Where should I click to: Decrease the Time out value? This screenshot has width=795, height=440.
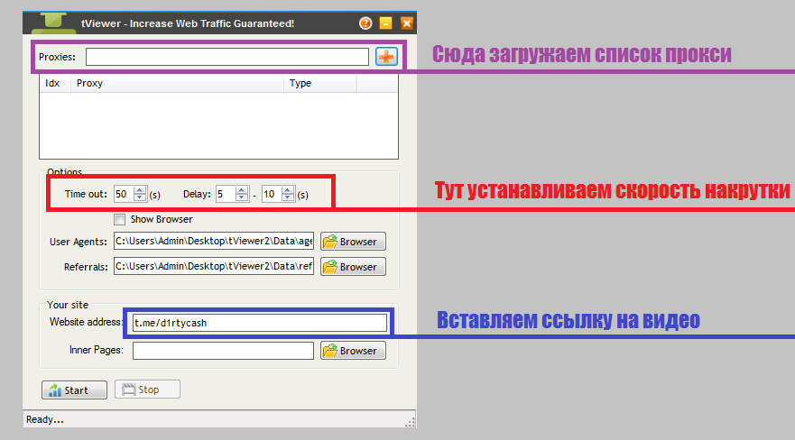click(140, 197)
